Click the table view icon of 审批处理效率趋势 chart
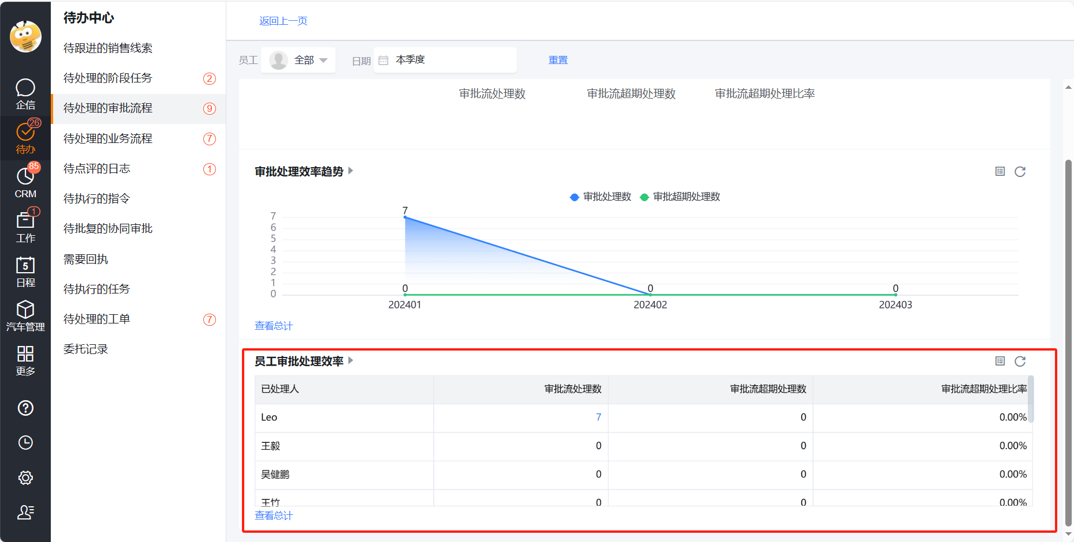Screen dimensions: 1074x542 [x=1000, y=171]
